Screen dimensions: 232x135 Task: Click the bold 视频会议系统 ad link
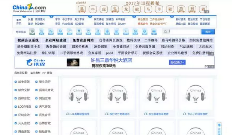click(x=28, y=40)
